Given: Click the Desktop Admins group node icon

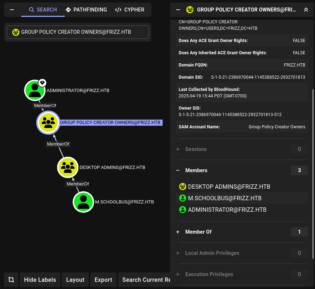Looking at the screenshot, I should click(x=68, y=167).
